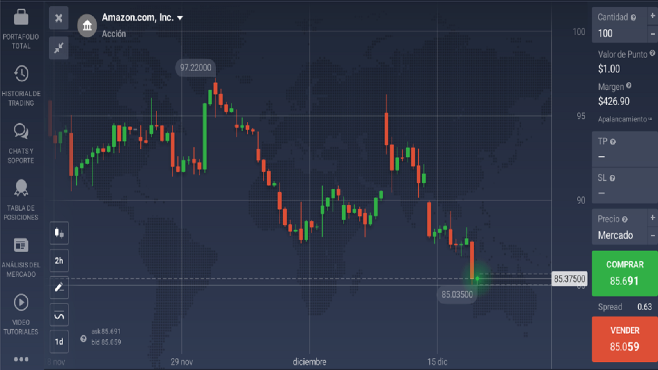The image size is (658, 370).
Task: Open Análisis del Mercado news icon
Action: [x=21, y=245]
